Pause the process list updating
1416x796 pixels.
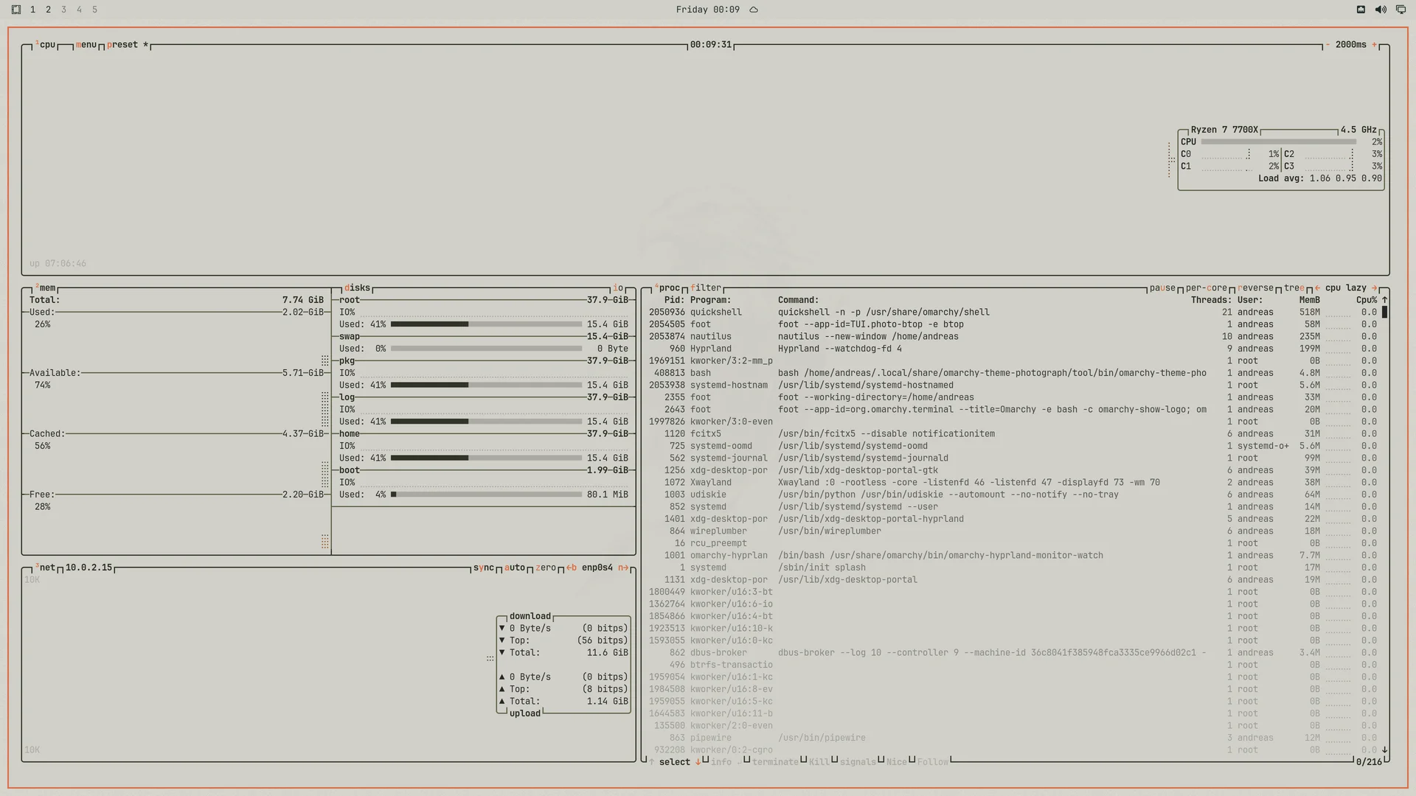coord(1162,288)
